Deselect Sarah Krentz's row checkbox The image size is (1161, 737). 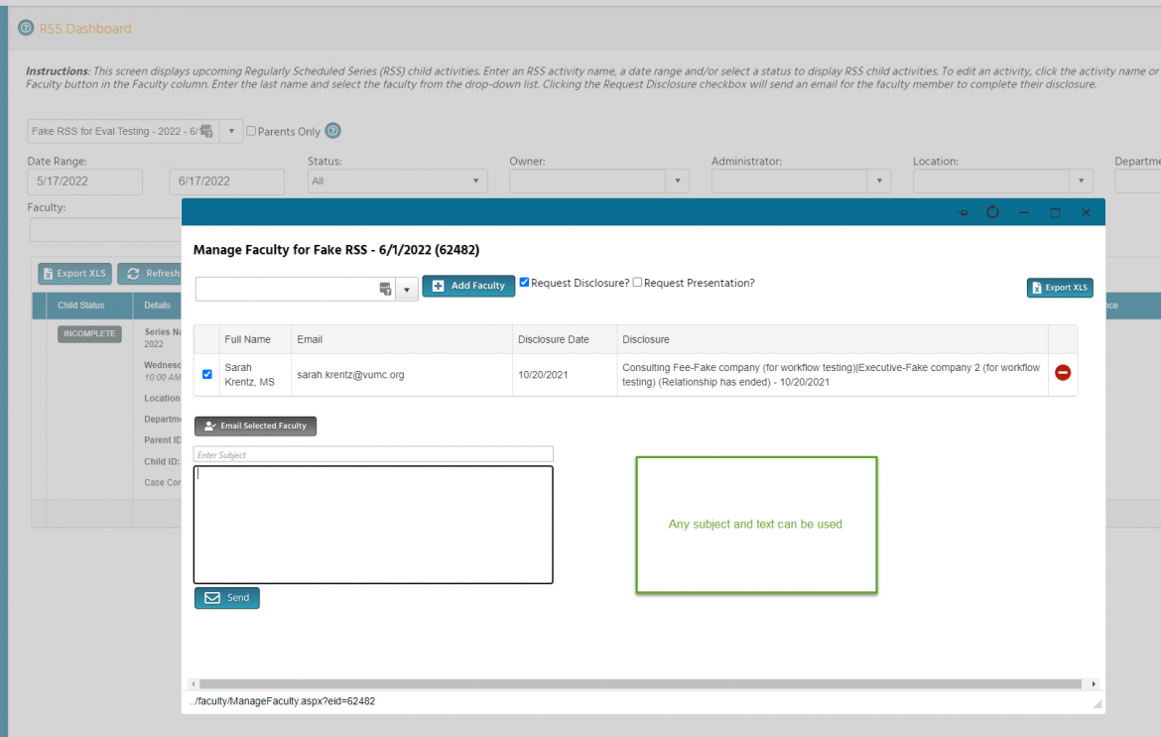[206, 374]
